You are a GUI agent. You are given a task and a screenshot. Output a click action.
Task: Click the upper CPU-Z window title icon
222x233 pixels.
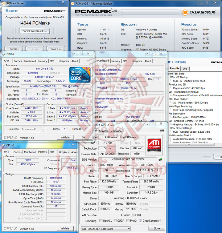point(4,54)
